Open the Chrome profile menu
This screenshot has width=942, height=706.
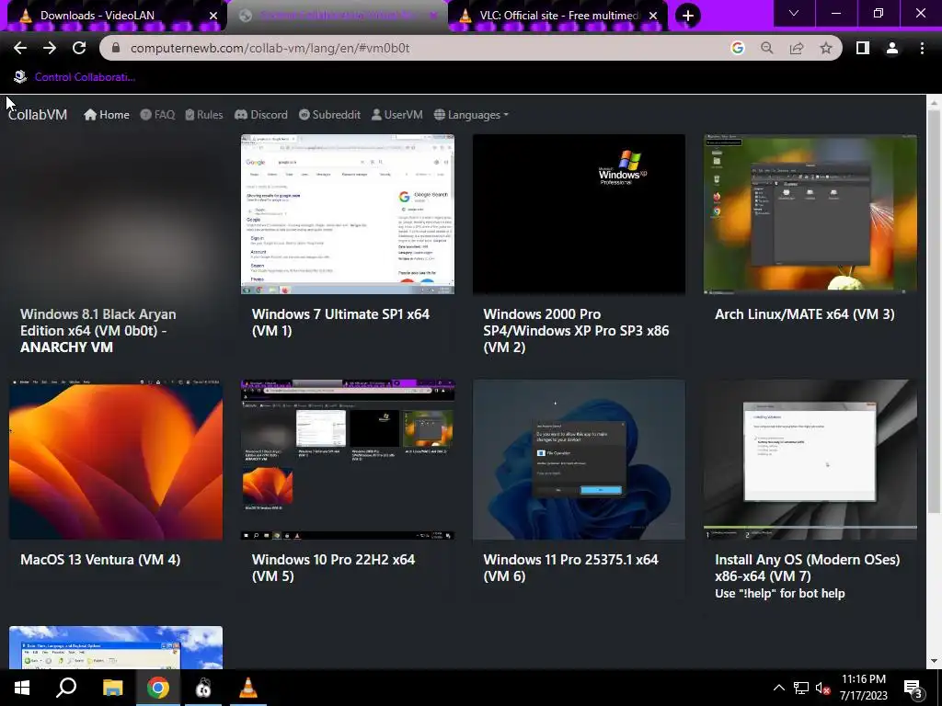pos(892,48)
